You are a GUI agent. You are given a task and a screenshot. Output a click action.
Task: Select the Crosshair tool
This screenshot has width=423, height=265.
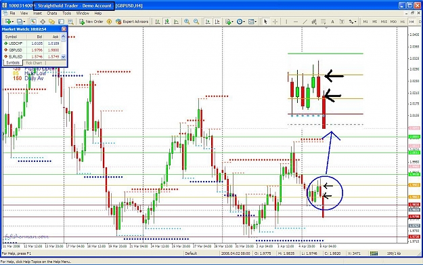275,22
